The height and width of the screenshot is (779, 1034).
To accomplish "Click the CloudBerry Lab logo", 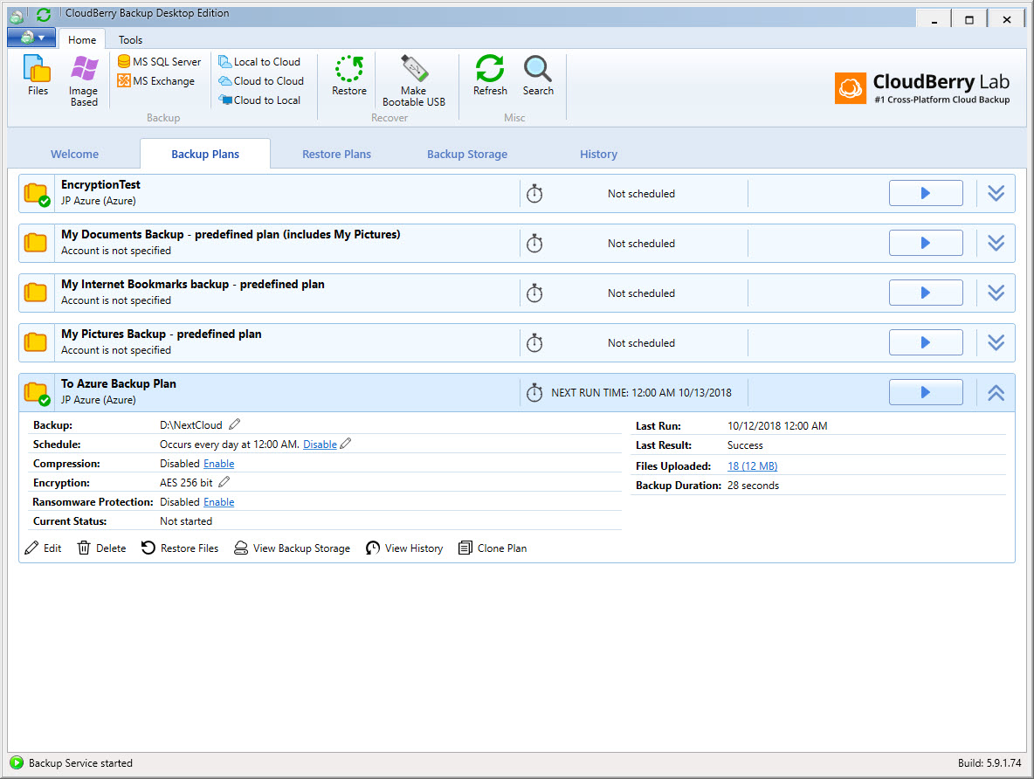I will tap(922, 88).
